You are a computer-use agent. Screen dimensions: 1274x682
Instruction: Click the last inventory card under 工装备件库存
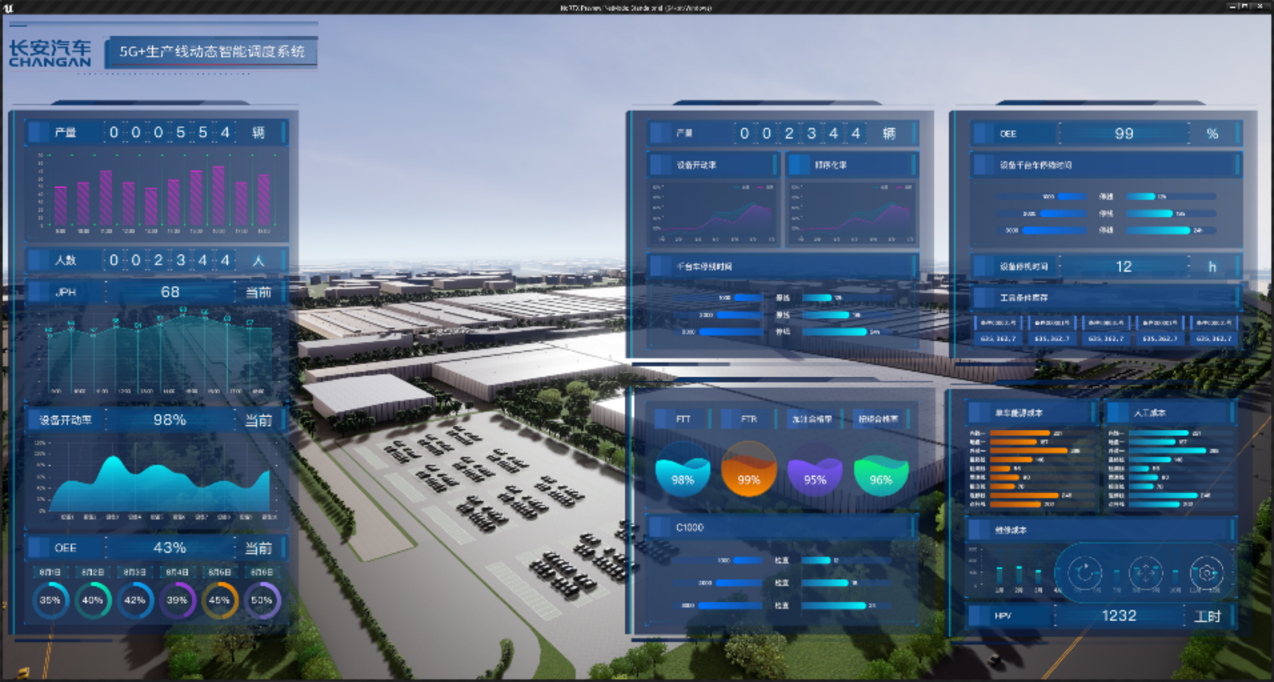pyautogui.click(x=1213, y=330)
